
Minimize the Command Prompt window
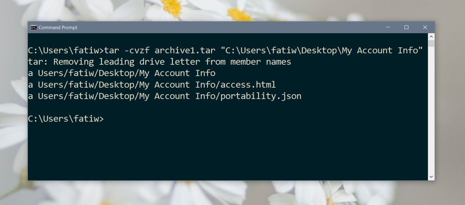pos(388,27)
